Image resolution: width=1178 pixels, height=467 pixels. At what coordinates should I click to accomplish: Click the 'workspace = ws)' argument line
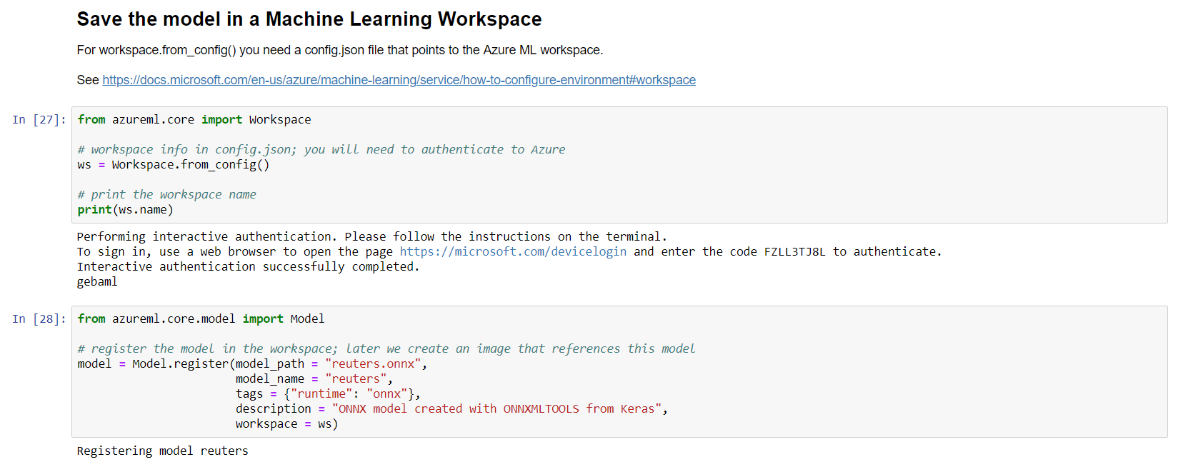point(286,424)
